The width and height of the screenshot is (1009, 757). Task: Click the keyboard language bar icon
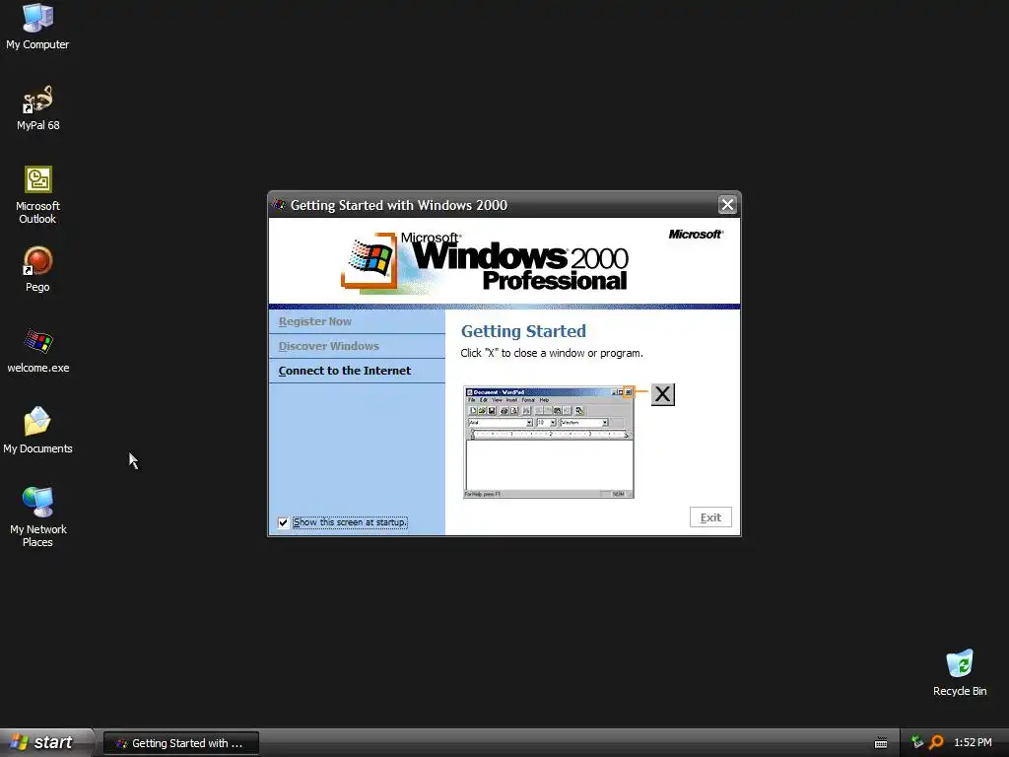(881, 743)
